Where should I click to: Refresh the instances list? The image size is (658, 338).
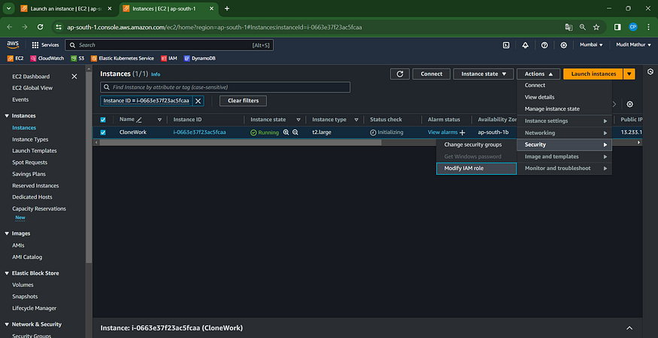click(x=400, y=74)
